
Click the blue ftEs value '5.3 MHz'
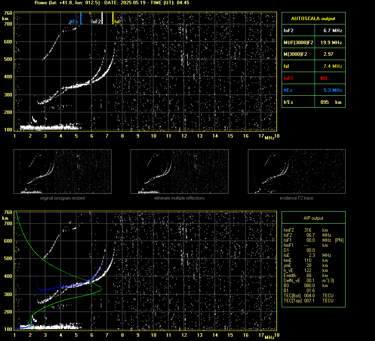click(x=333, y=90)
